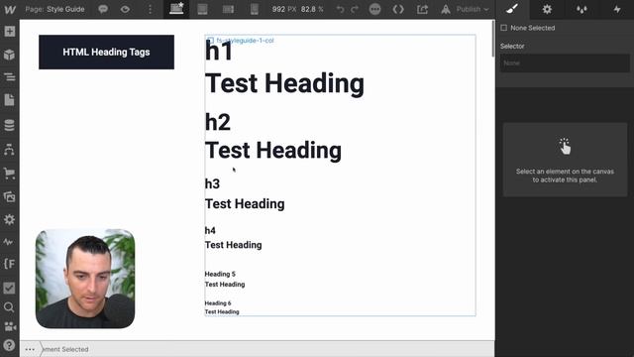
Task: Select the Test Heading under h1
Action: tap(284, 83)
